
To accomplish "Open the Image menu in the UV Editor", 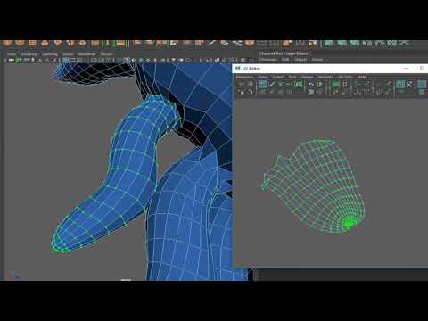I will 307,77.
